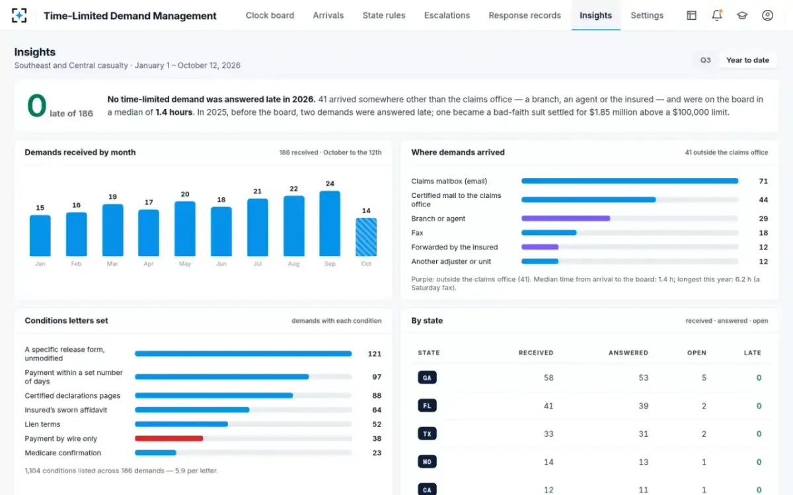
Task: Select the Year to date range
Action: click(747, 60)
